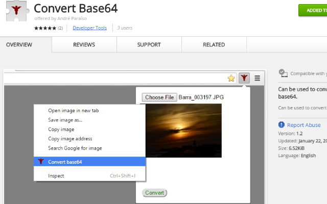Open the Developer Tools category link

(x=90, y=28)
